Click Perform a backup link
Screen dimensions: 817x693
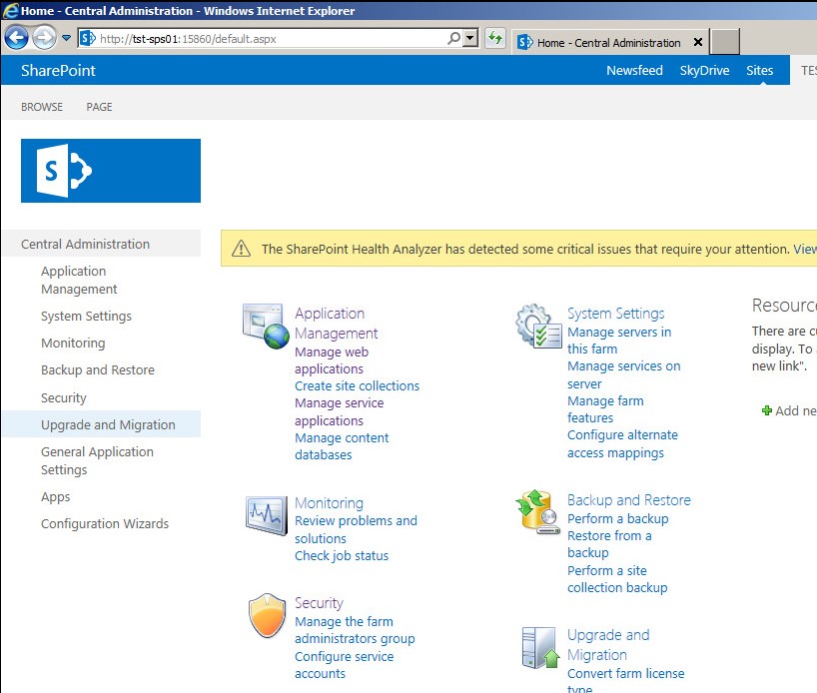coord(617,518)
